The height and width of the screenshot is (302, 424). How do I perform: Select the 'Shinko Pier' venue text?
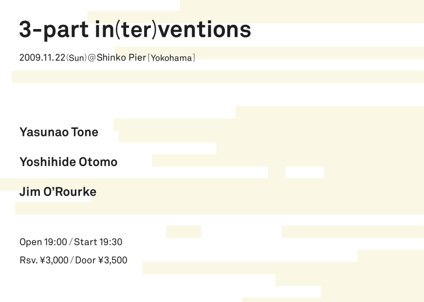click(x=121, y=57)
